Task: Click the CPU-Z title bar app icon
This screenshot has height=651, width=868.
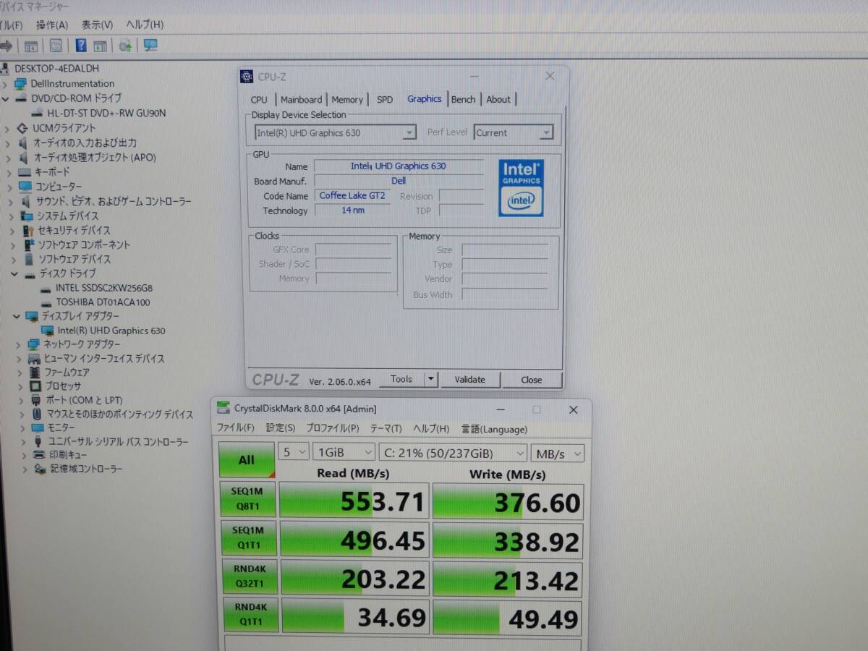Action: click(246, 77)
